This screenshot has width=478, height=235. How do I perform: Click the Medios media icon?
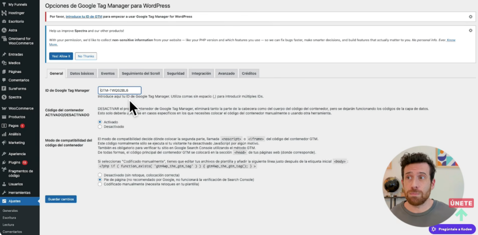4,63
